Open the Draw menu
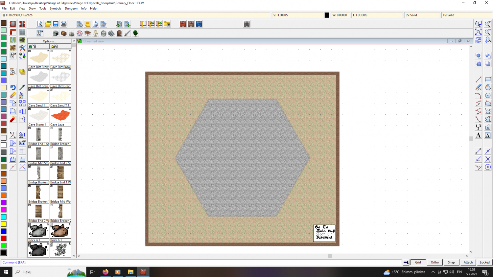Screen dimensions: 493x277 pyautogui.click(x=32, y=9)
